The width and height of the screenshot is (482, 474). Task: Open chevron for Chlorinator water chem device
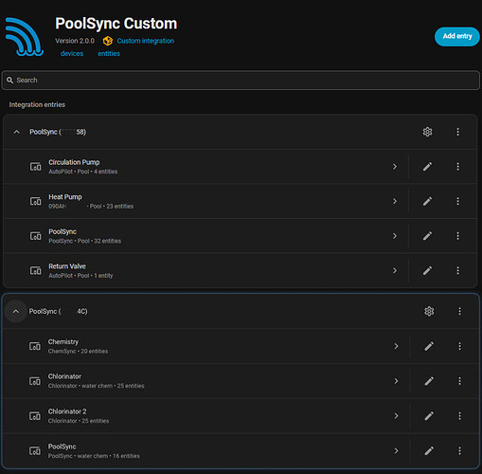[396, 381]
